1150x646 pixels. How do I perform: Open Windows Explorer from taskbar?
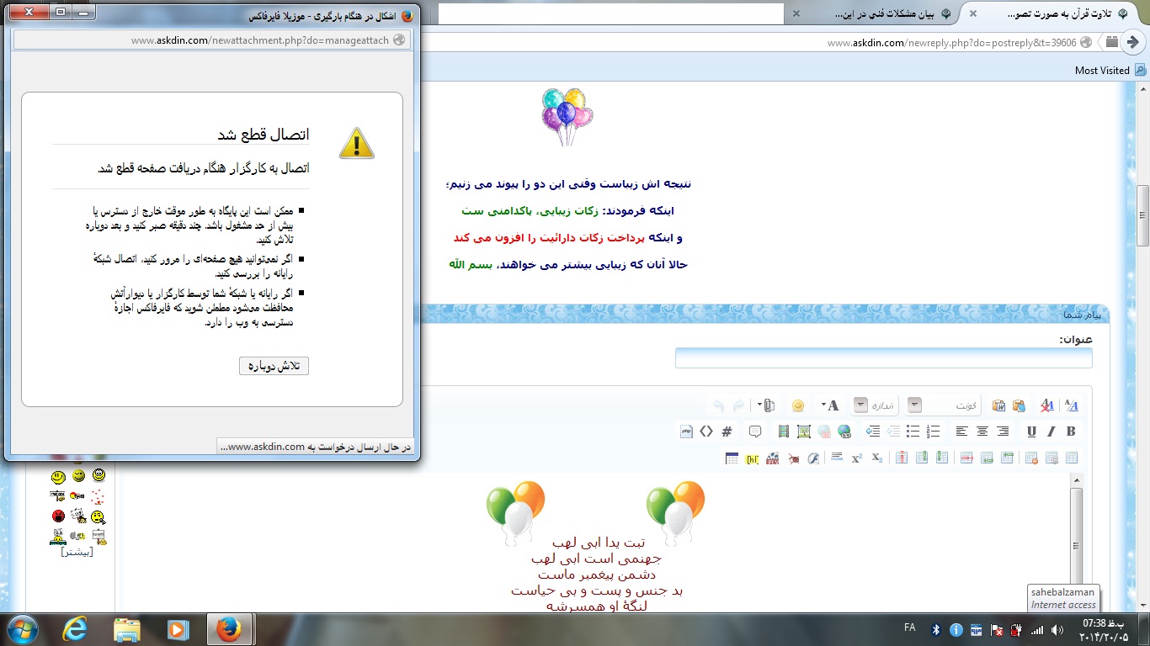point(127,629)
